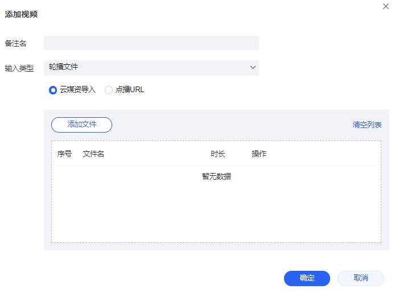Click the 添加文件 button

click(x=82, y=125)
